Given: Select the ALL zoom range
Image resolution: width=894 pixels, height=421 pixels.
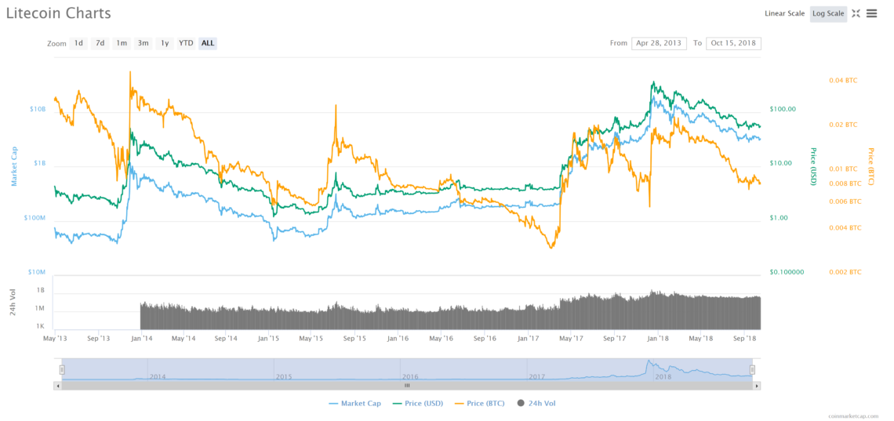Looking at the screenshot, I should click(x=208, y=43).
